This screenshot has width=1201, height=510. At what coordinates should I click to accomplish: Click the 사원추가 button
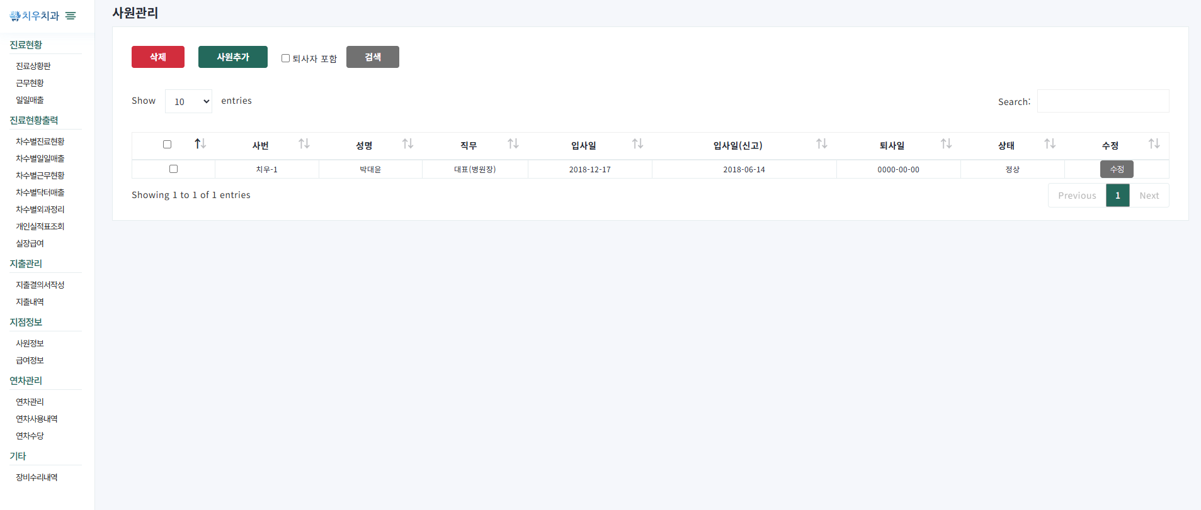tap(233, 57)
